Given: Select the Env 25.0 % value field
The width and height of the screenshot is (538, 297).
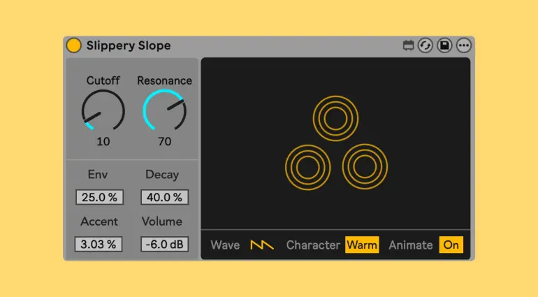Looking at the screenshot, I should click(99, 197).
